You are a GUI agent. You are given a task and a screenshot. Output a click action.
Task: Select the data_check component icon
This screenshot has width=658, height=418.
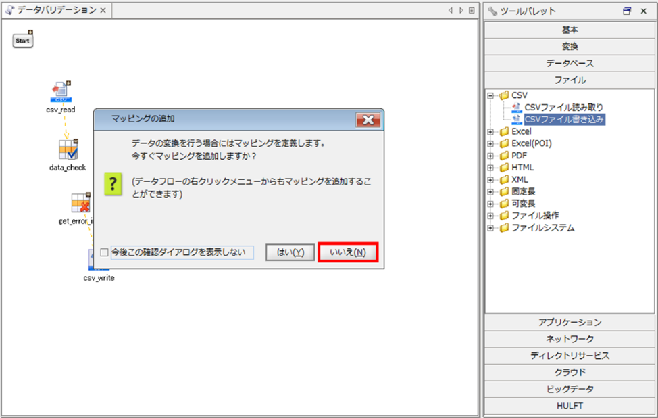(68, 149)
